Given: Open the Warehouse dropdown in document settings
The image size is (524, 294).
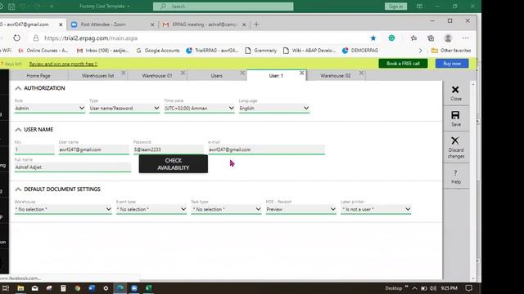Looking at the screenshot, I should (x=63, y=209).
